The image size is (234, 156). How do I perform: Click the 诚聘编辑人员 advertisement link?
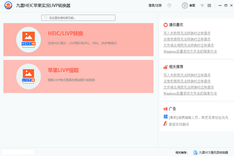click(x=199, y=118)
